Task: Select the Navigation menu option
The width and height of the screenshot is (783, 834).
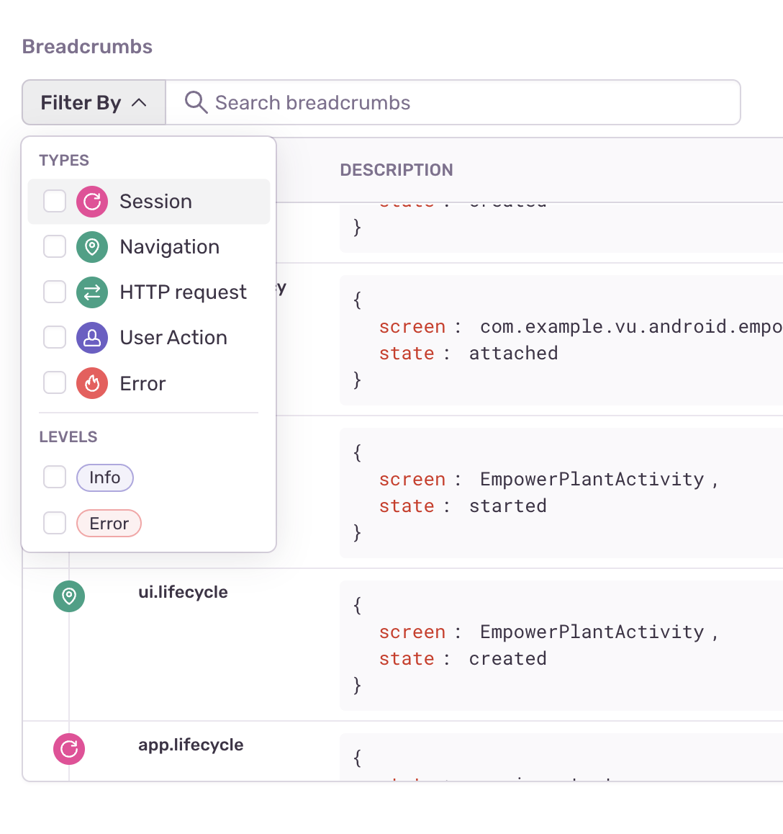Action: [x=149, y=247]
